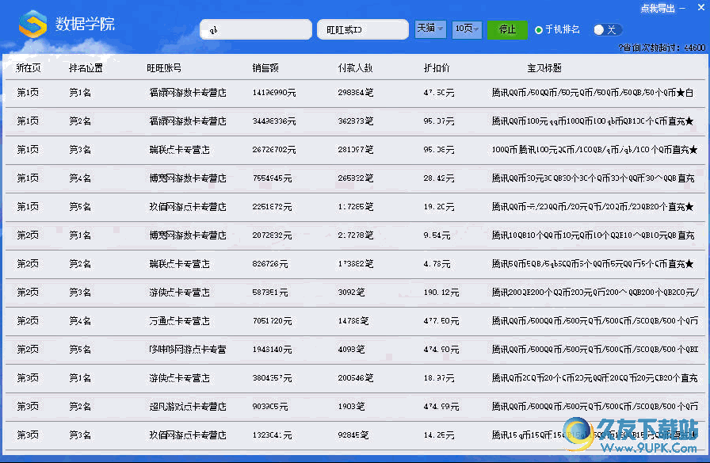Click the keyword search field containing qb
This screenshot has width=710, height=463.
click(256, 29)
